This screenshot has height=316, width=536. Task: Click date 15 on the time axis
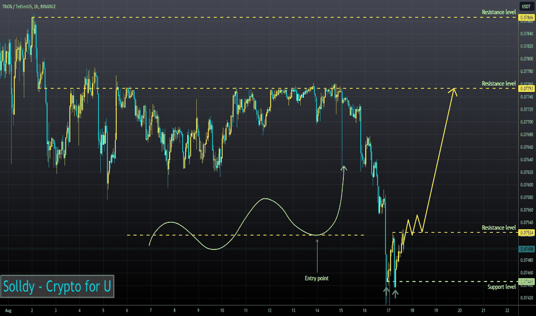click(x=341, y=310)
